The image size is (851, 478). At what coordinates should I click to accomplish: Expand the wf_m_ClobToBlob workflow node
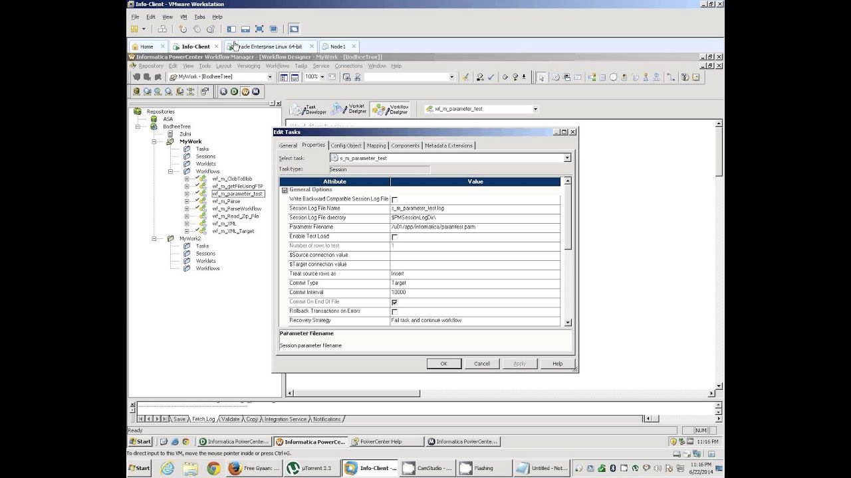[x=187, y=179]
